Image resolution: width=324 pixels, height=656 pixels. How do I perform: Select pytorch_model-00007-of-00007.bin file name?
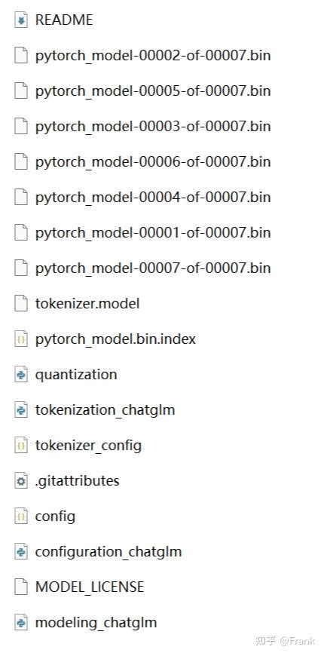pyautogui.click(x=153, y=268)
